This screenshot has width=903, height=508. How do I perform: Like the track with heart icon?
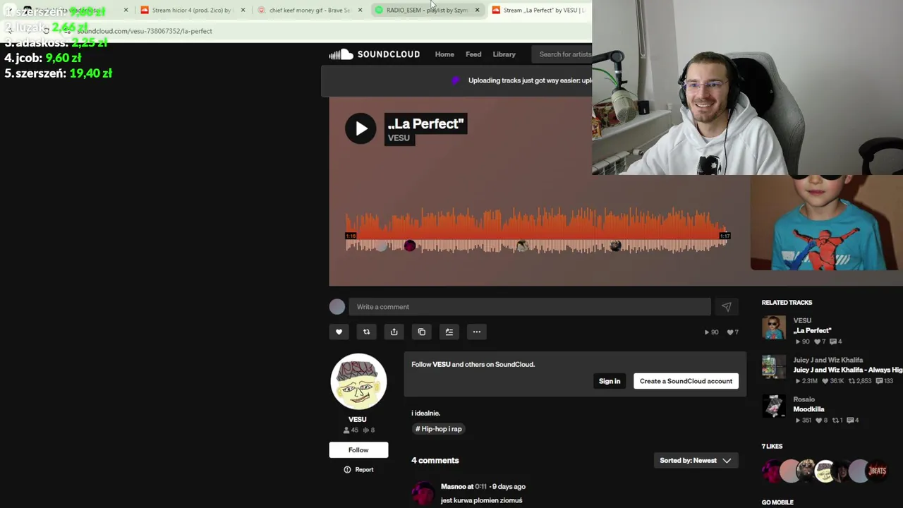pos(339,332)
